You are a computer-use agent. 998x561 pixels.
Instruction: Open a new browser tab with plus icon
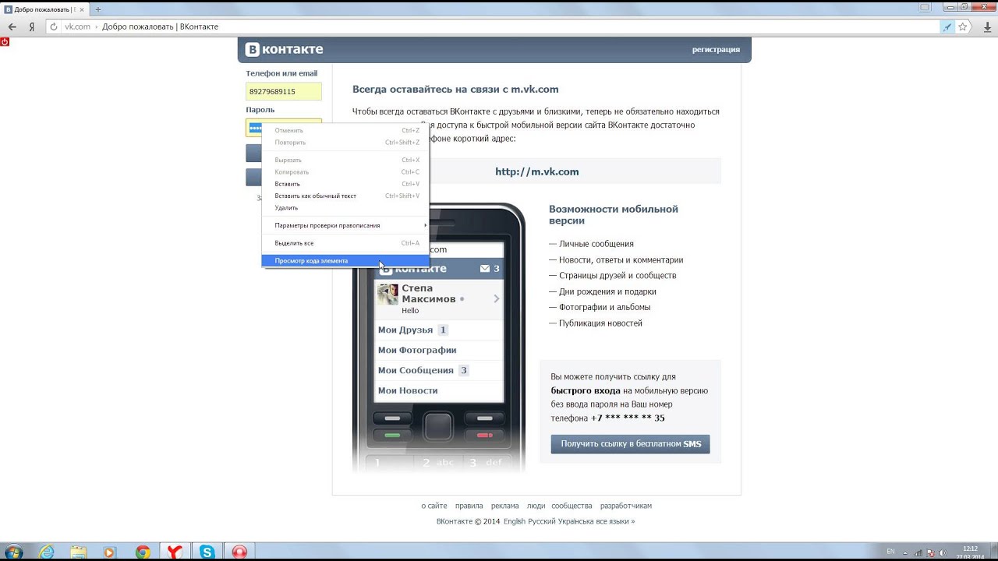coord(98,9)
